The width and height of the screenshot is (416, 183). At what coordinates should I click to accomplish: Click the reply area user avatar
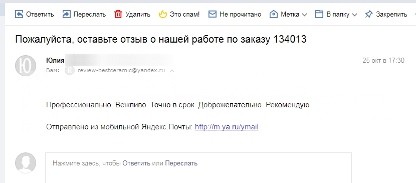point(26,163)
